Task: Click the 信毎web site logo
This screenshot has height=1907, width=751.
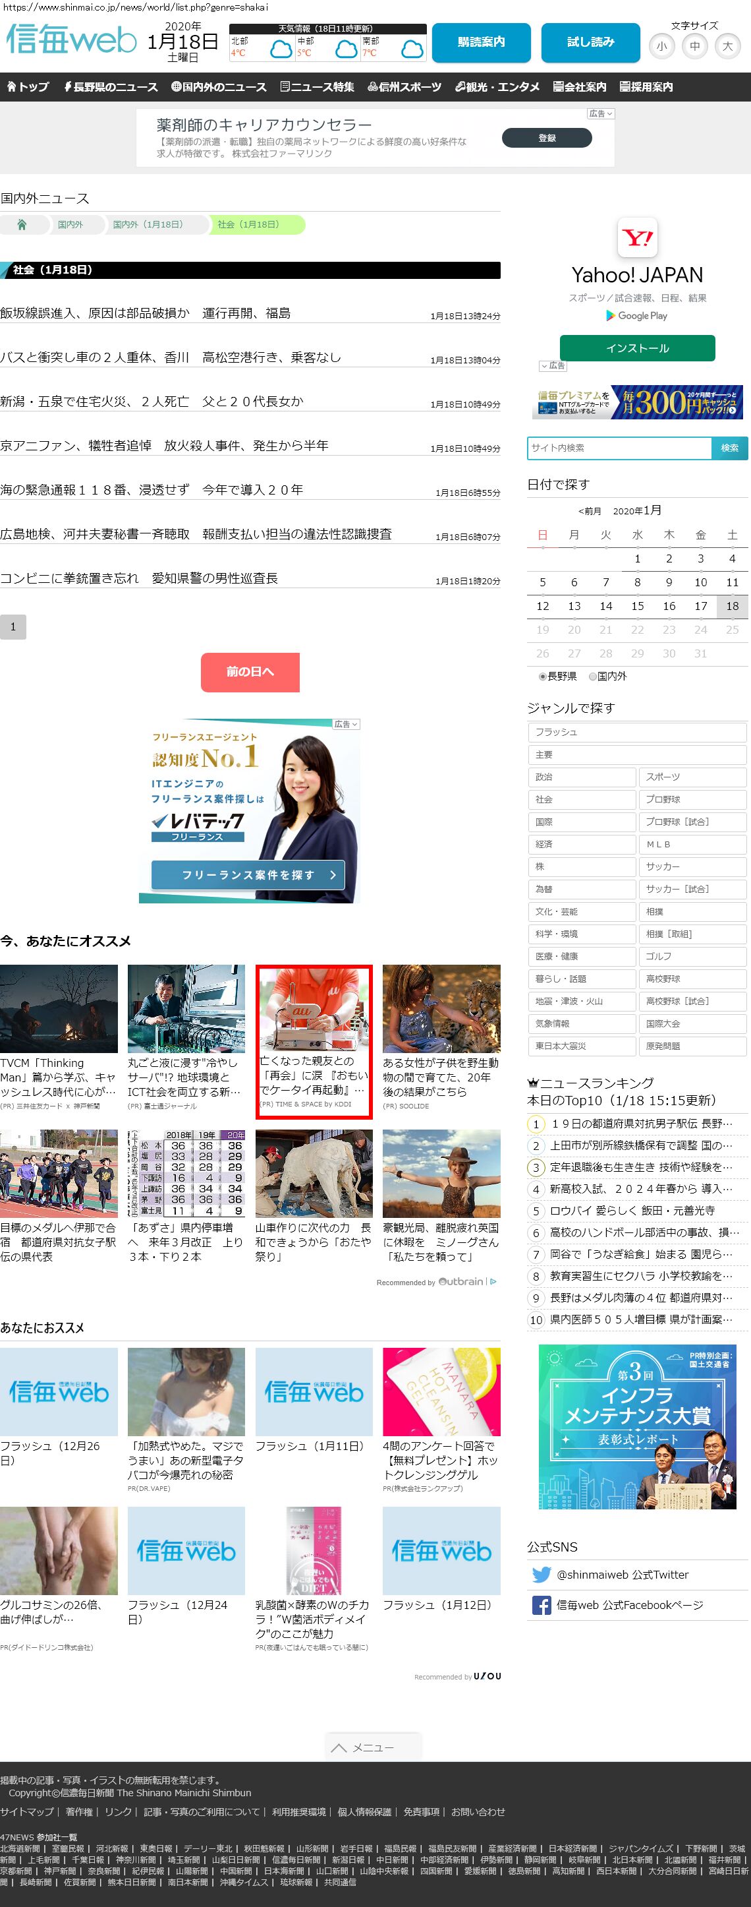Action: 71,40
